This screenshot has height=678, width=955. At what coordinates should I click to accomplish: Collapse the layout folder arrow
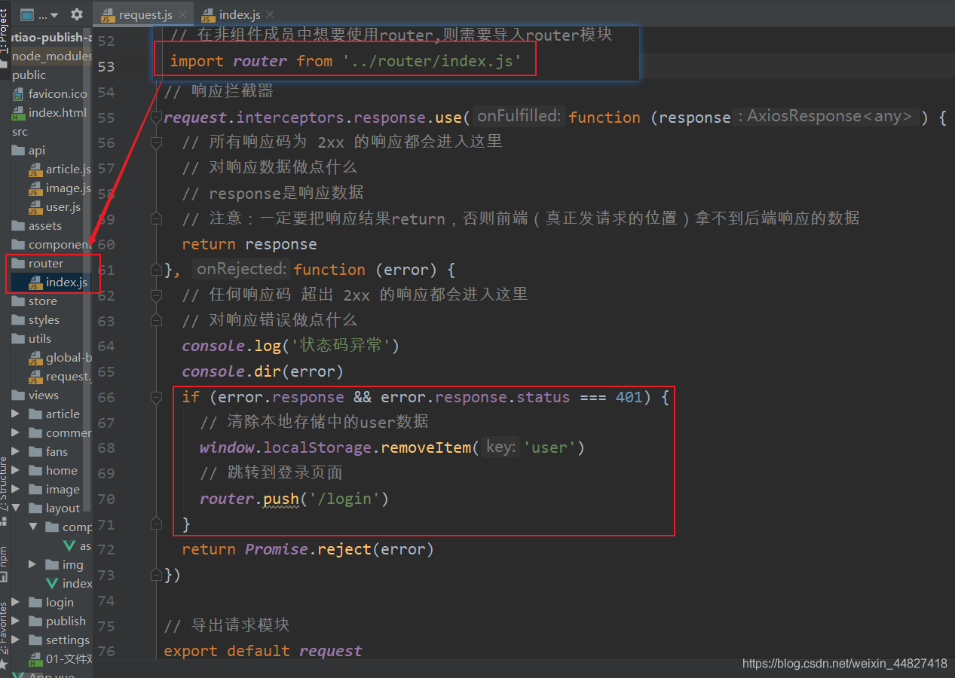coord(15,508)
